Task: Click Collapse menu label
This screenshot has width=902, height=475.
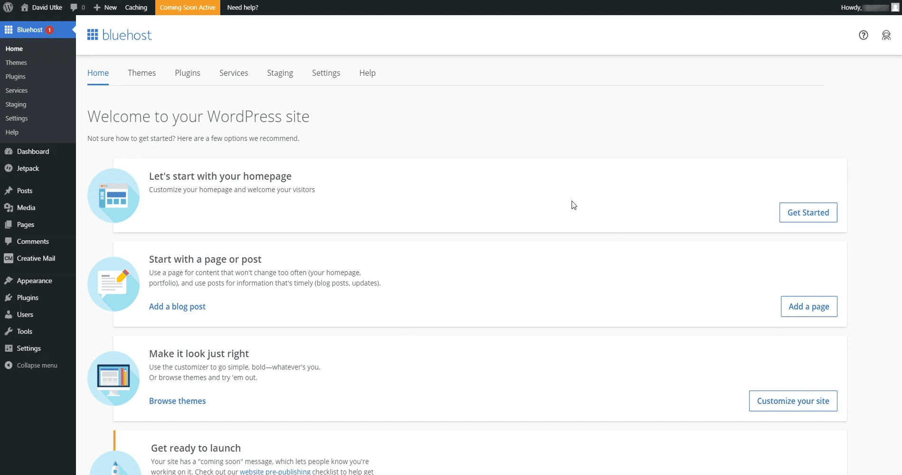Action: pos(37,365)
